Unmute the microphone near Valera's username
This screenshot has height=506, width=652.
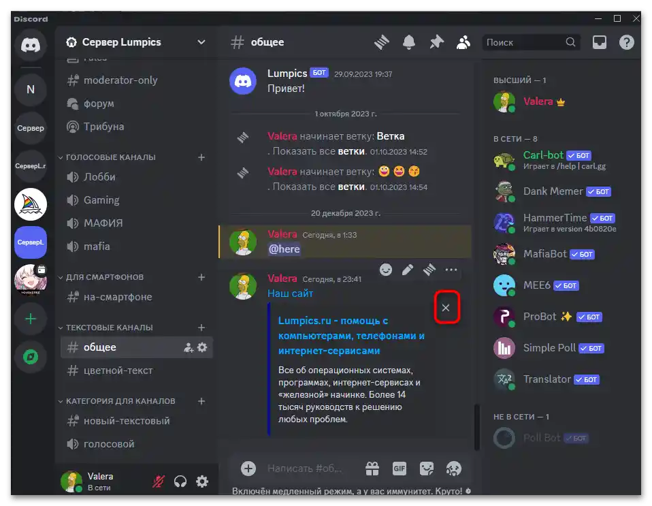157,481
